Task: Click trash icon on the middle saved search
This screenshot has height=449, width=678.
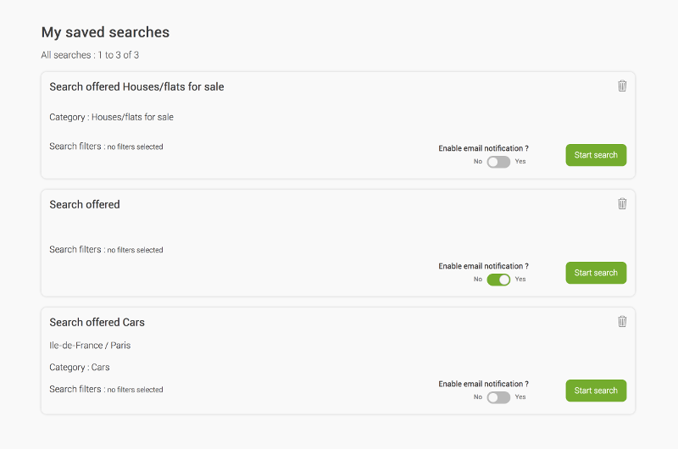Action: (x=622, y=203)
